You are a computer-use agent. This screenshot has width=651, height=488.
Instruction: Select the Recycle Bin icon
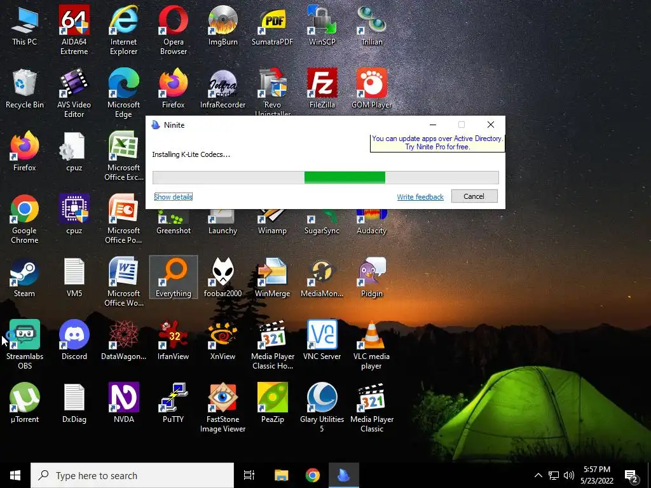point(25,89)
